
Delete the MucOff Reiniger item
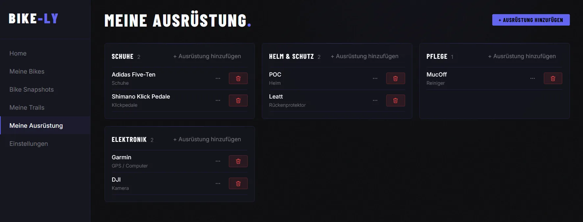coord(553,78)
